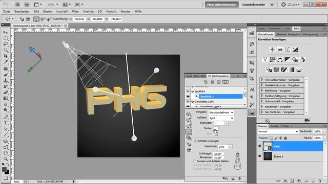
Task: Hide the PHG layer with its eye icon
Action: [260, 147]
